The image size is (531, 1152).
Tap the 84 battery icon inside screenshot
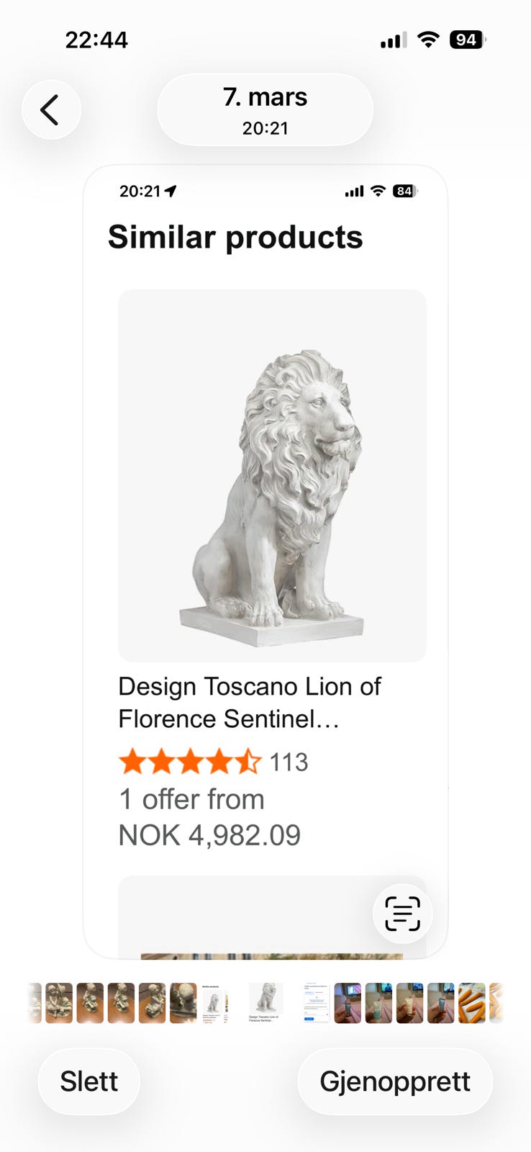404,191
